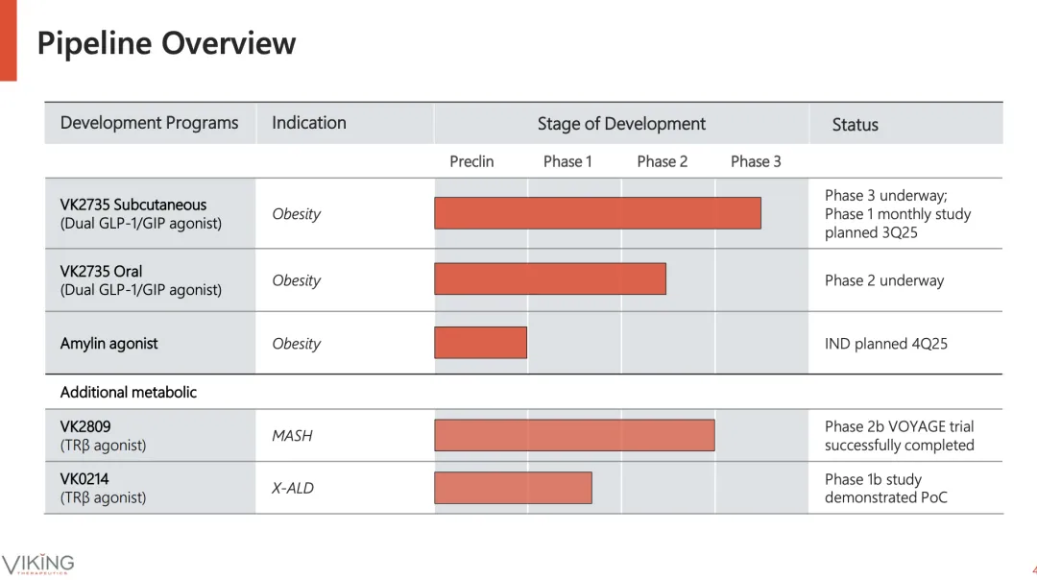This screenshot has width=1037, height=580.
Task: Click the VK2735 Oral progress bar
Action: pyautogui.click(x=549, y=278)
